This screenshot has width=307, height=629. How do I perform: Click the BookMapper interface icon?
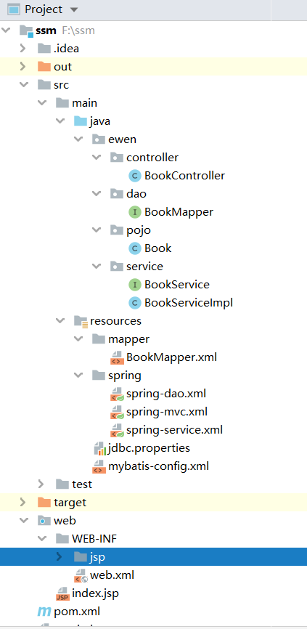pos(135,212)
